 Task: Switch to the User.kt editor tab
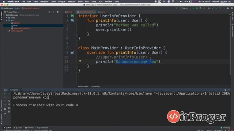102,12
